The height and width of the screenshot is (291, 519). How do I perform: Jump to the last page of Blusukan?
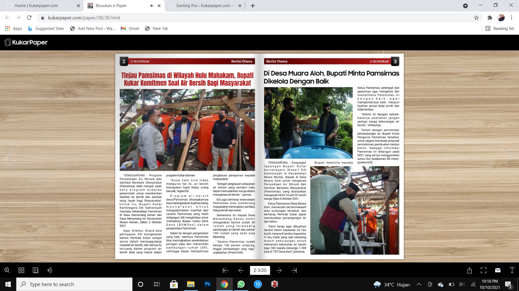(295, 270)
